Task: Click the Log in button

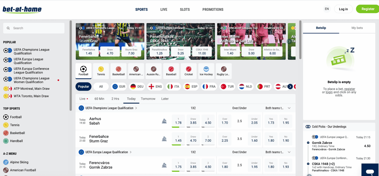Action: click(x=343, y=9)
